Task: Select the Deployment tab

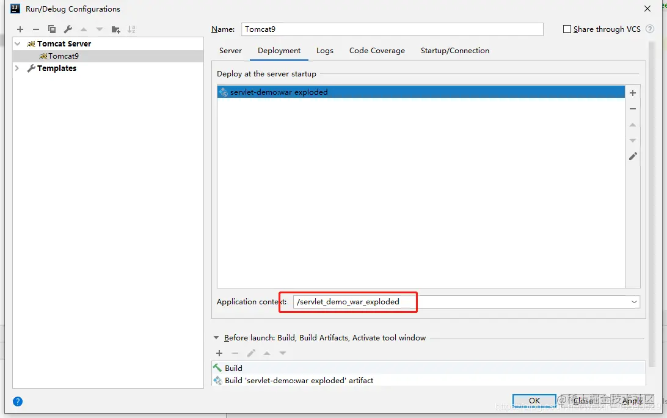Action: (x=279, y=51)
